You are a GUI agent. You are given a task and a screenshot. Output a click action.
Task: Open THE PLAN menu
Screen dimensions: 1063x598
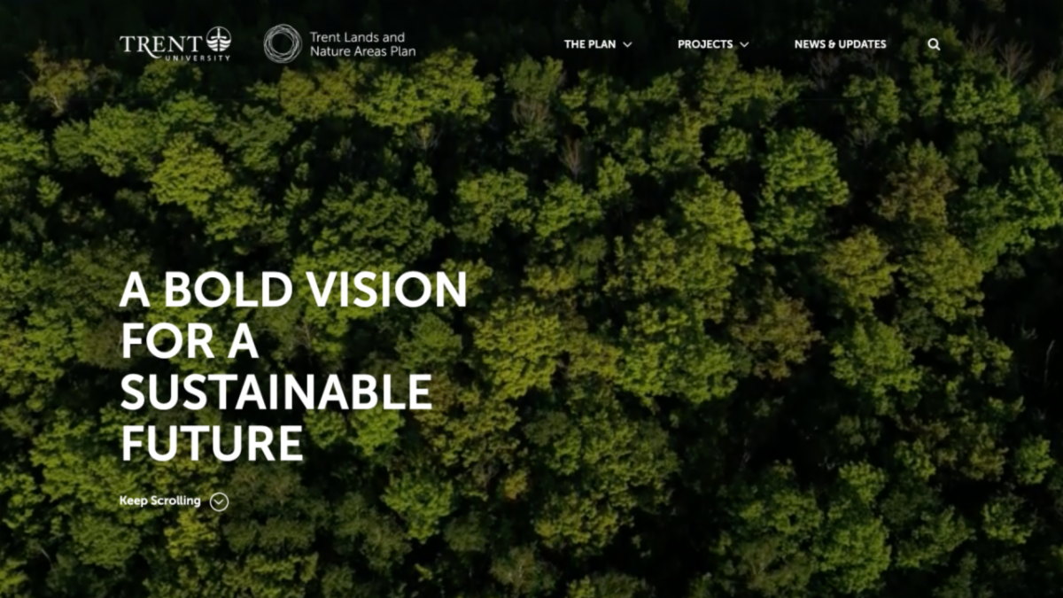[590, 44]
